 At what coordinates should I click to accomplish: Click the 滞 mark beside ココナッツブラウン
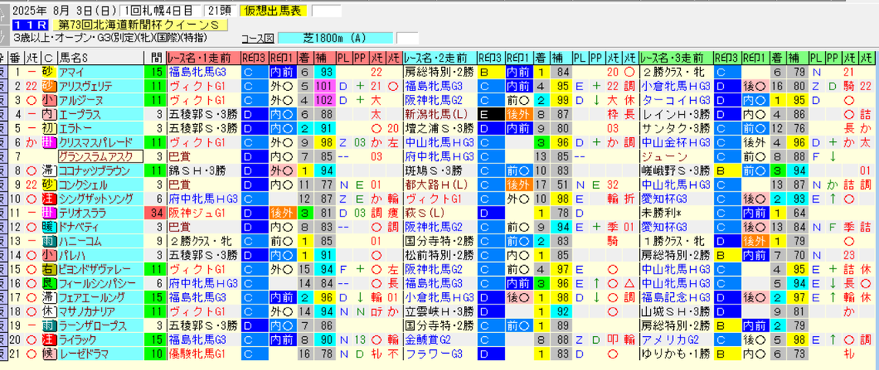(49, 170)
